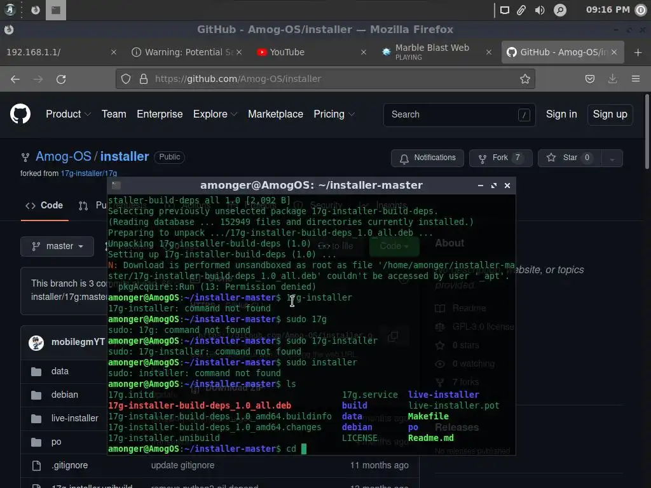Open the Marketplace navigation link
651x488 pixels.
pos(275,114)
